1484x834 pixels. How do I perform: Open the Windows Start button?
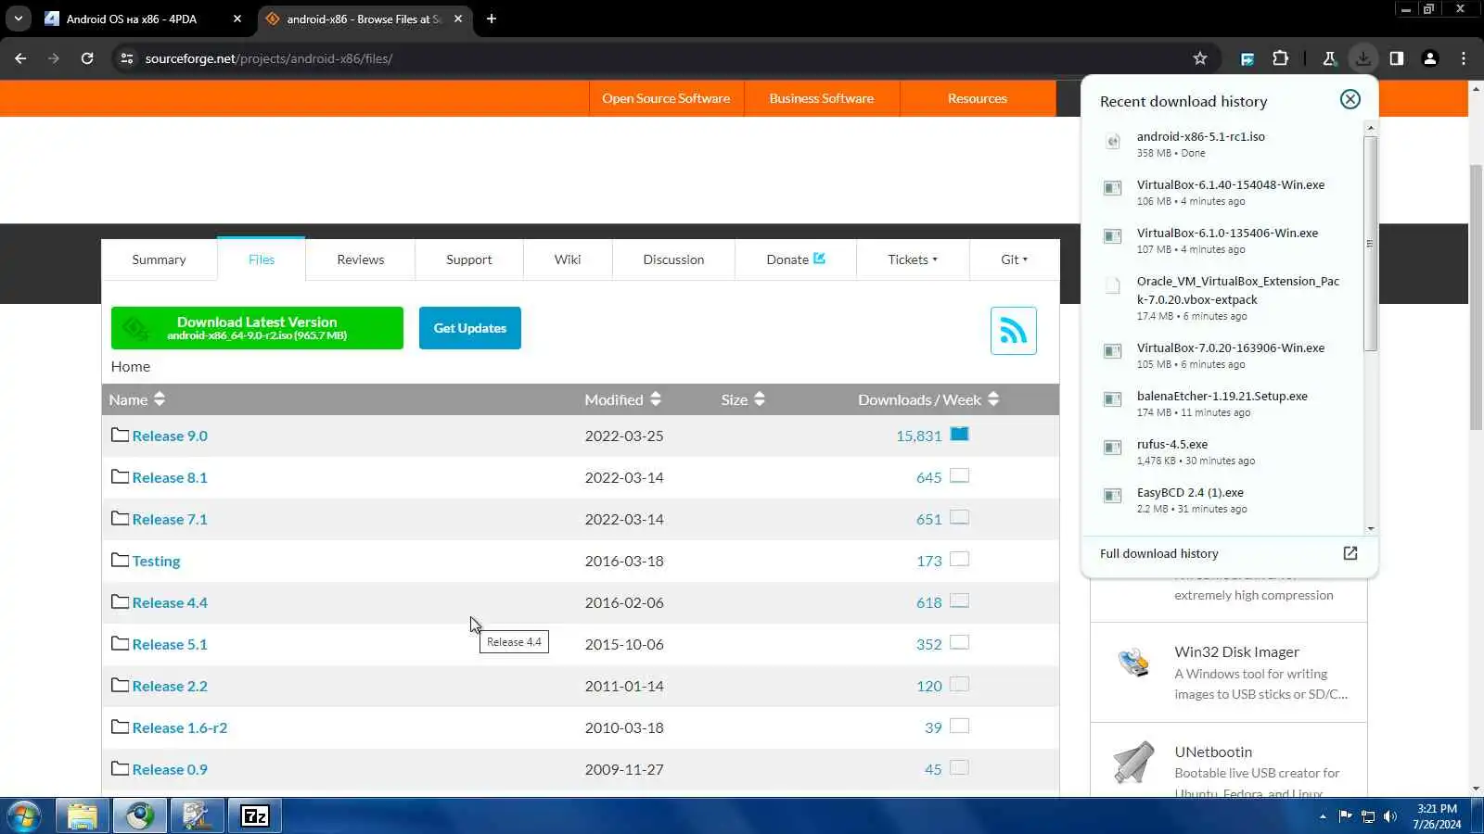pyautogui.click(x=24, y=816)
